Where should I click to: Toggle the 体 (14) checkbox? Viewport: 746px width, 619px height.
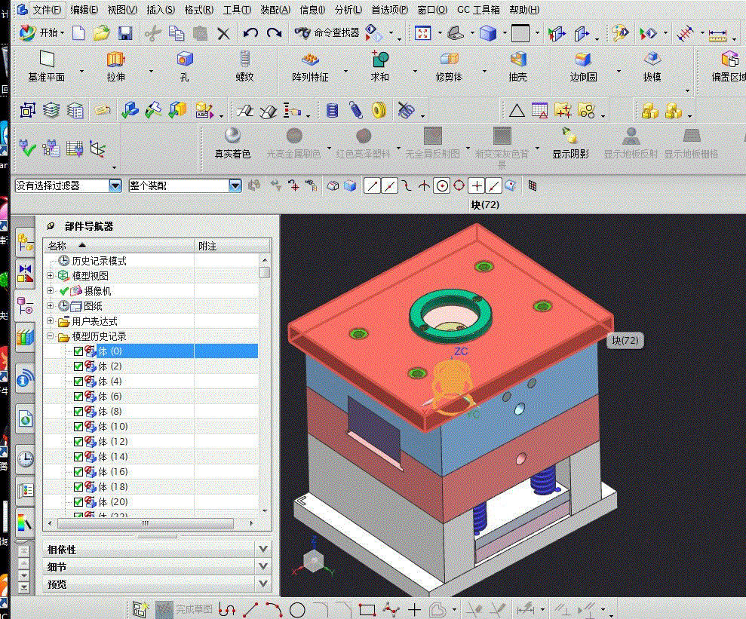click(78, 457)
